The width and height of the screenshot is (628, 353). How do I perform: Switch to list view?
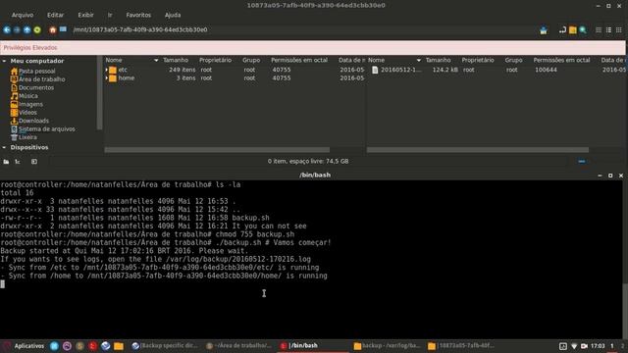point(608,30)
